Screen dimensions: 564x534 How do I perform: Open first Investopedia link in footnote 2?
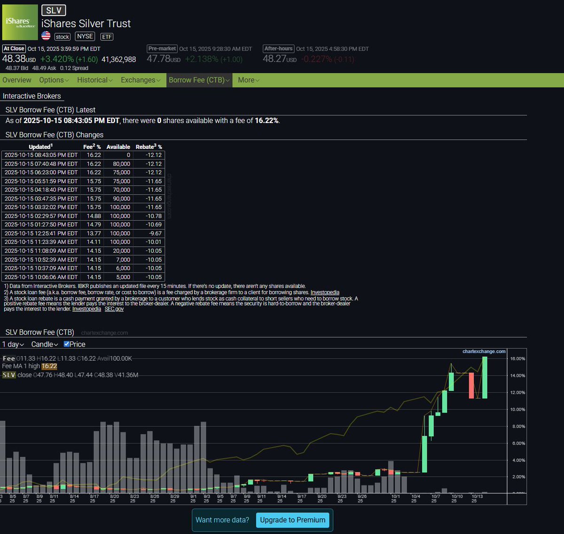click(325, 292)
